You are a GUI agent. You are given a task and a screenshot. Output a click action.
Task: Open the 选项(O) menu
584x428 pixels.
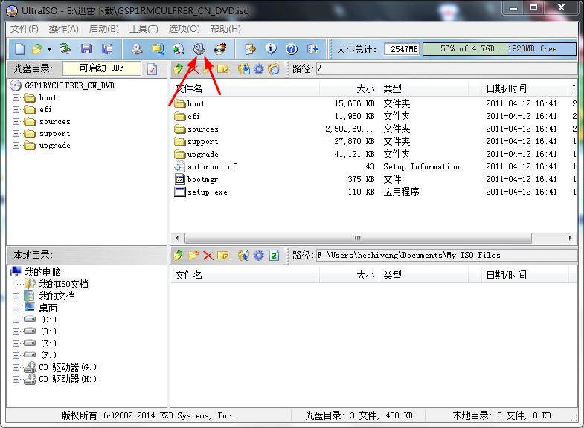tap(184, 29)
